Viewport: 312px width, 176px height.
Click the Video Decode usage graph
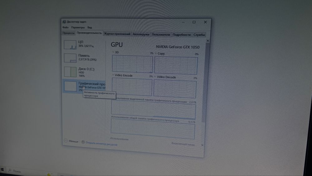pos(175,89)
